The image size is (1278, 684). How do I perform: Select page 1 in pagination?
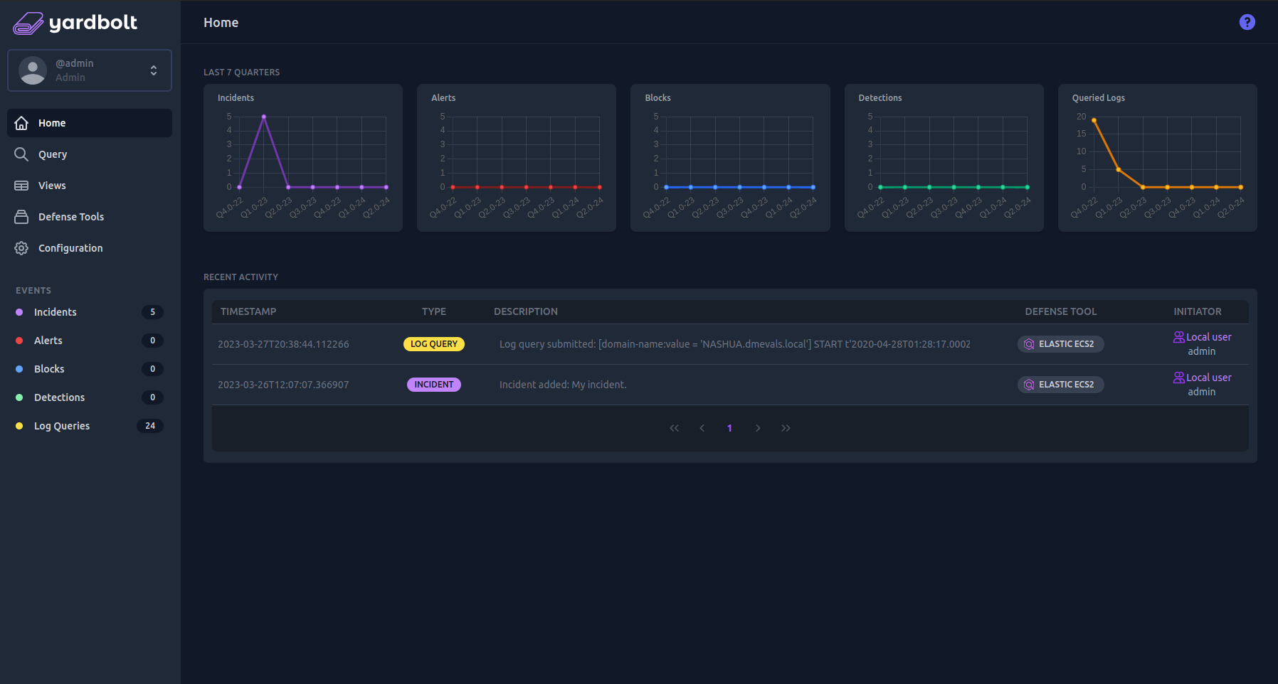coord(729,428)
